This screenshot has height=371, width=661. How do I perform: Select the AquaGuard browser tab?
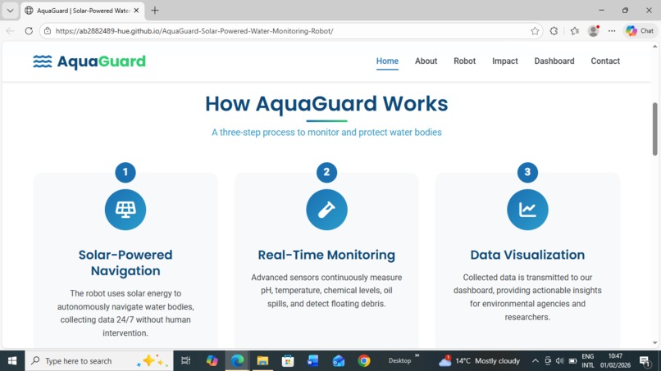pos(83,11)
